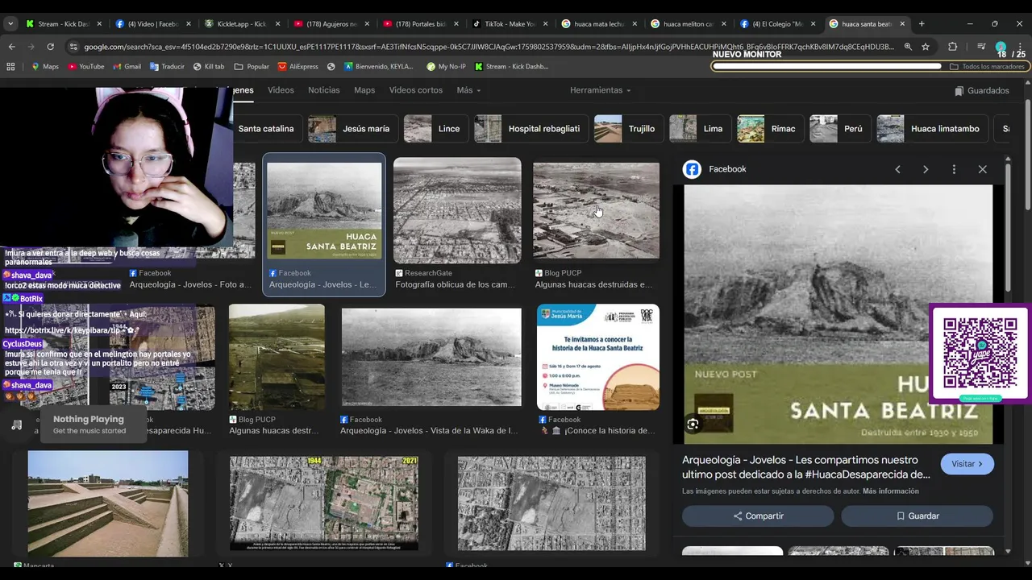Open the Facebook source in preview header
The height and width of the screenshot is (580, 1032).
coord(715,169)
